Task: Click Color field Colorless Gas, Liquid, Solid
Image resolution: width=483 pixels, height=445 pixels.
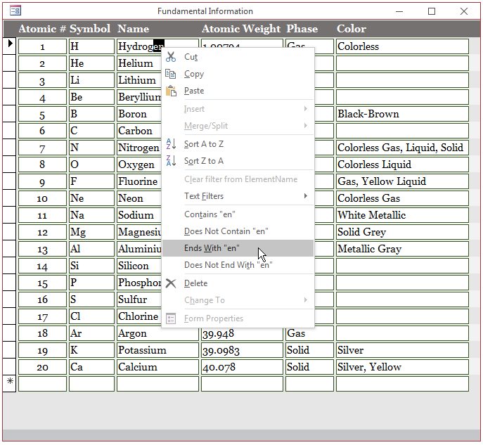Action: tap(402, 148)
